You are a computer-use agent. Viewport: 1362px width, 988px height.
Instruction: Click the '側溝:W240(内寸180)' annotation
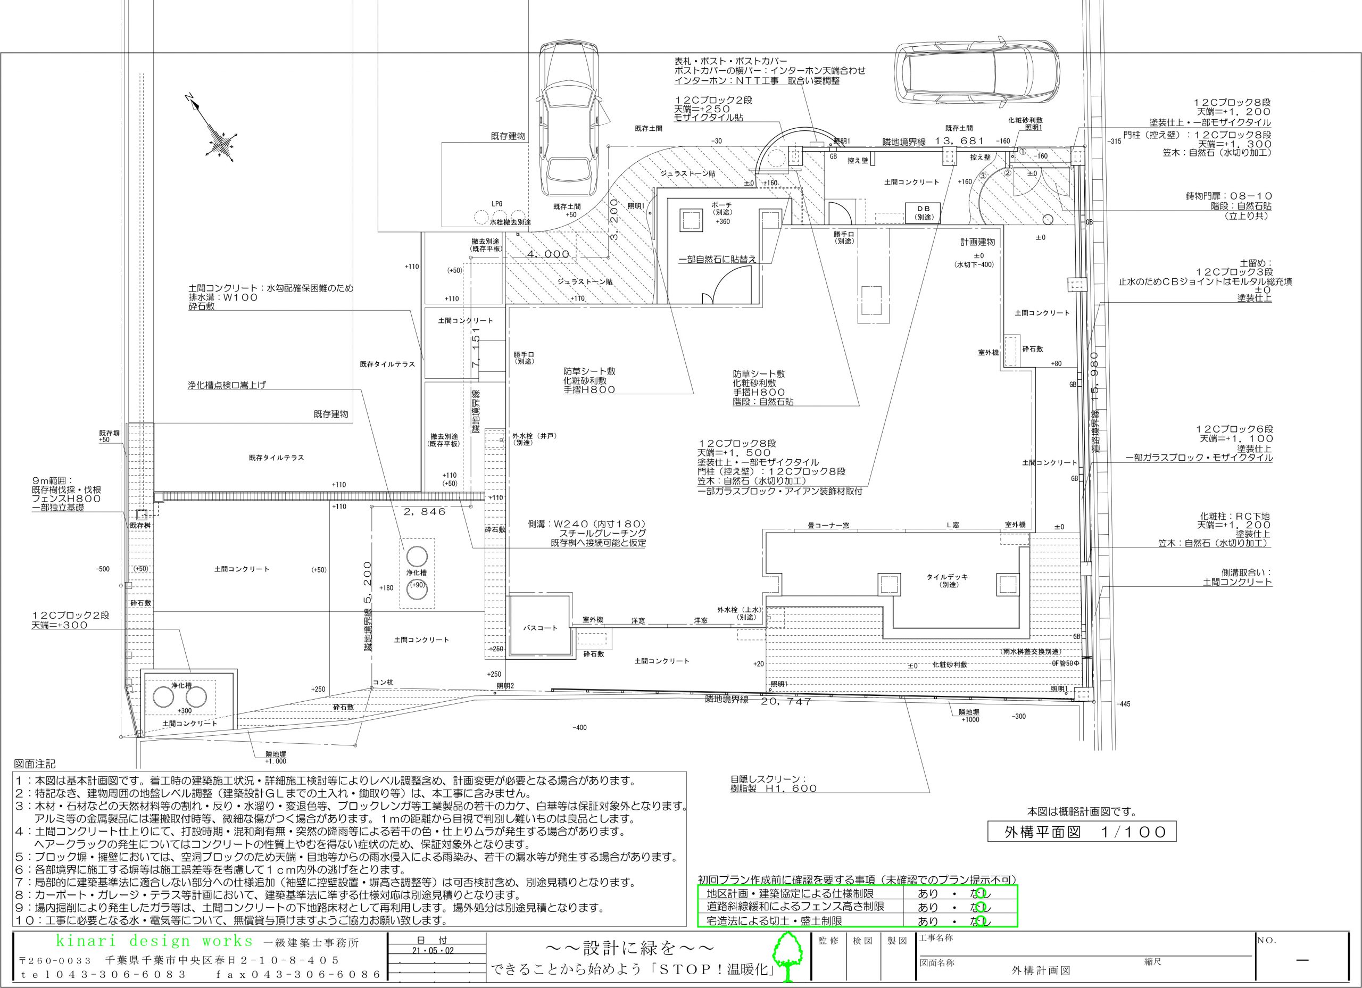click(587, 524)
